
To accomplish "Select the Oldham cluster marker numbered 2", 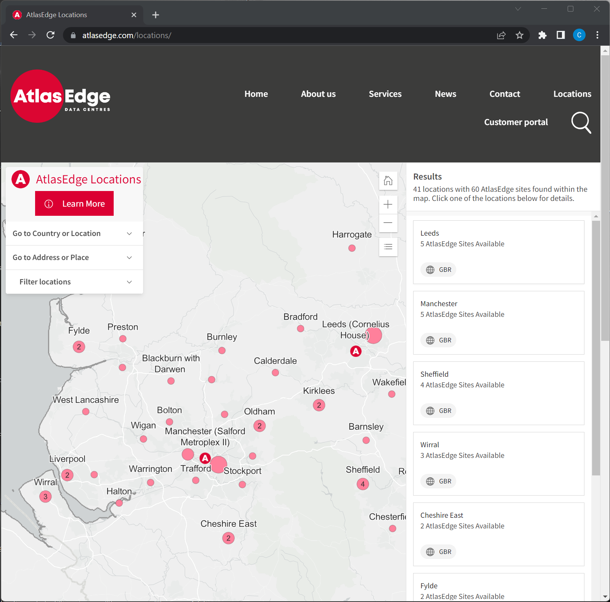I will [260, 425].
